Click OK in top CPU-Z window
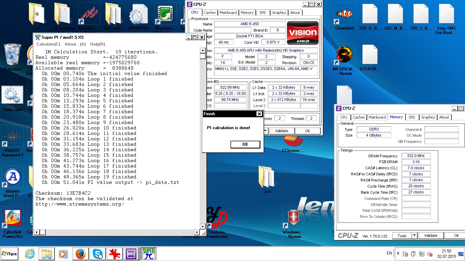The height and width of the screenshot is (261, 465). [308, 131]
